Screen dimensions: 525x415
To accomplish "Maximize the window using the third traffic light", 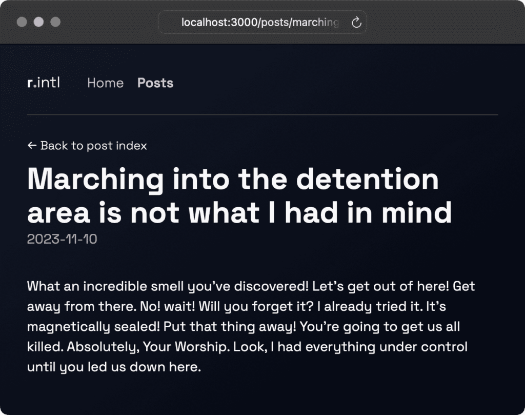I will 55,22.
